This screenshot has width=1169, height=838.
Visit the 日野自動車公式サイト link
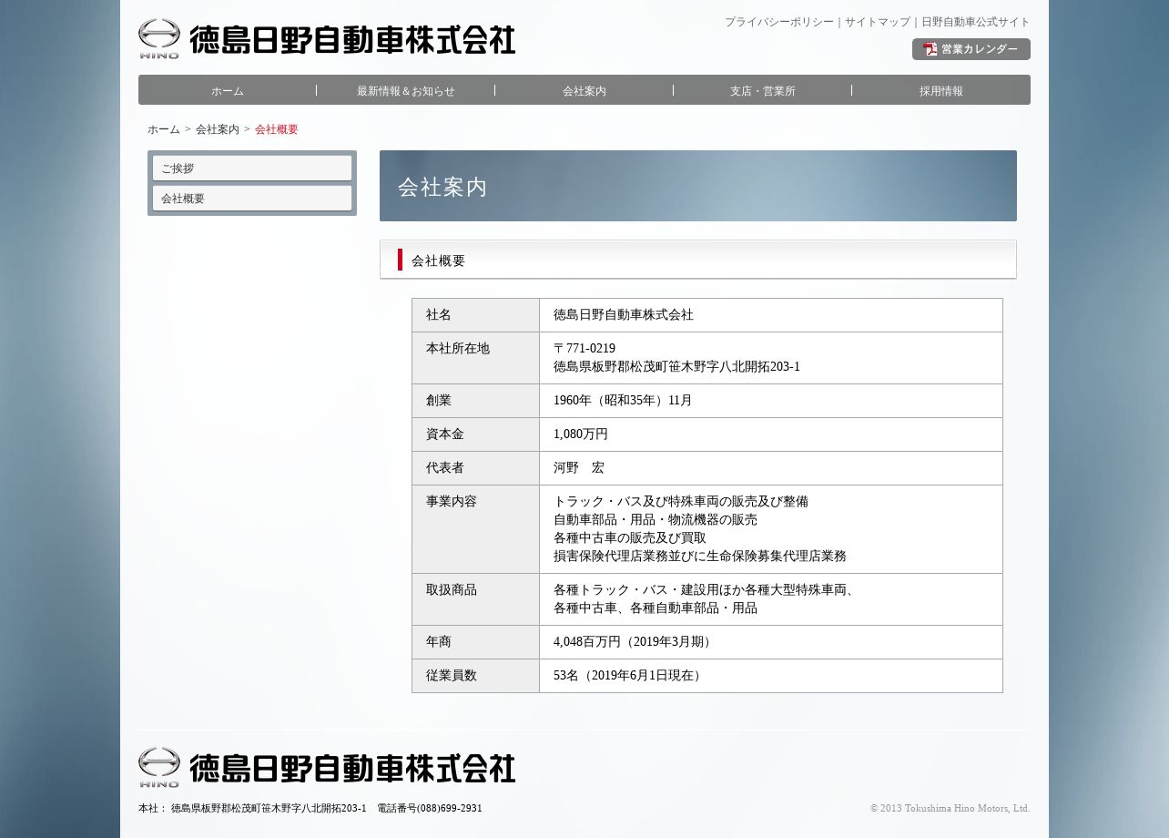[x=975, y=22]
